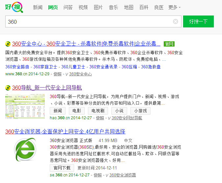Open the 360导航 result title link

click(x=47, y=88)
